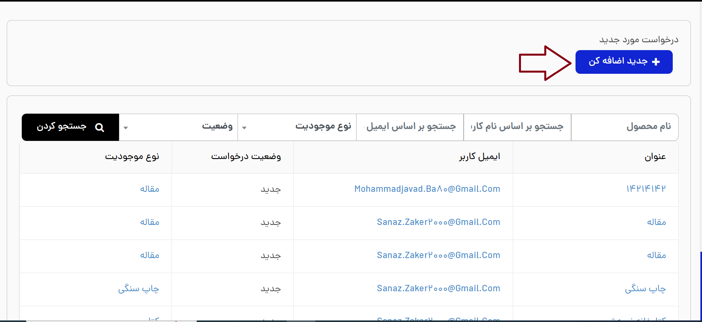Click the search by username input field

pyautogui.click(x=517, y=127)
